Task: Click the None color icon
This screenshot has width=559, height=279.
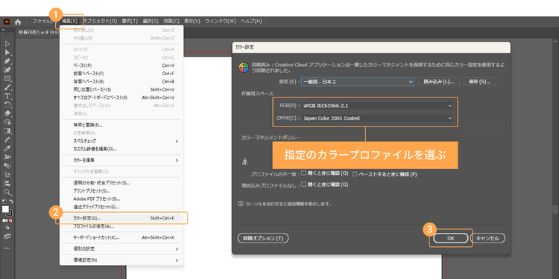Action: 11,221
